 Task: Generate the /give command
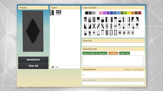tap(85, 53)
